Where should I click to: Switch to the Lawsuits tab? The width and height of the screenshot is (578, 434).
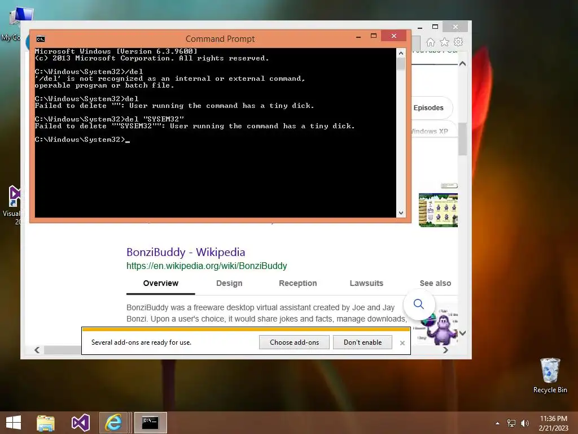tap(366, 283)
